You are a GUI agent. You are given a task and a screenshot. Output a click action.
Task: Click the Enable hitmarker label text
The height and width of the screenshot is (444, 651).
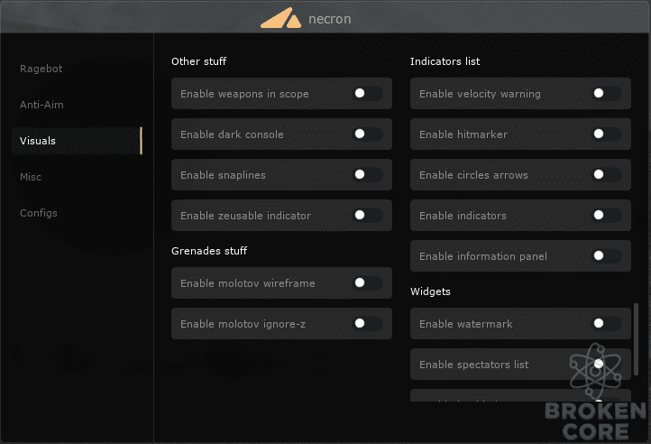[463, 134]
